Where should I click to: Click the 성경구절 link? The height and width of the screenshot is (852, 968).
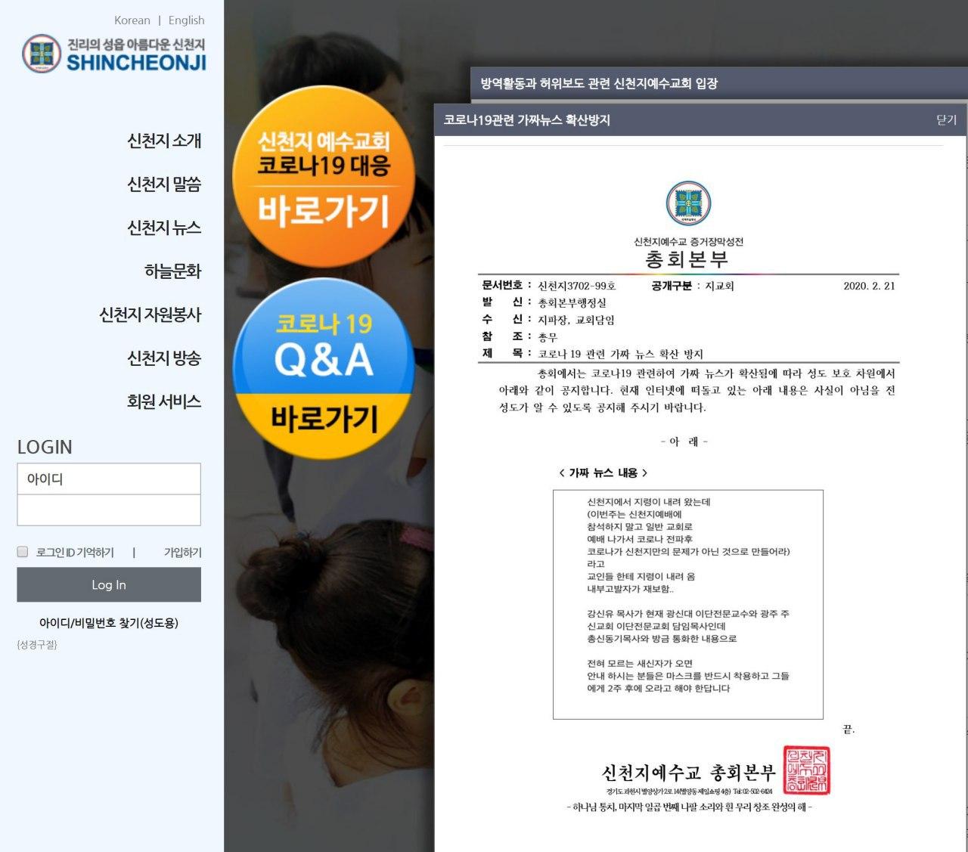[x=37, y=645]
